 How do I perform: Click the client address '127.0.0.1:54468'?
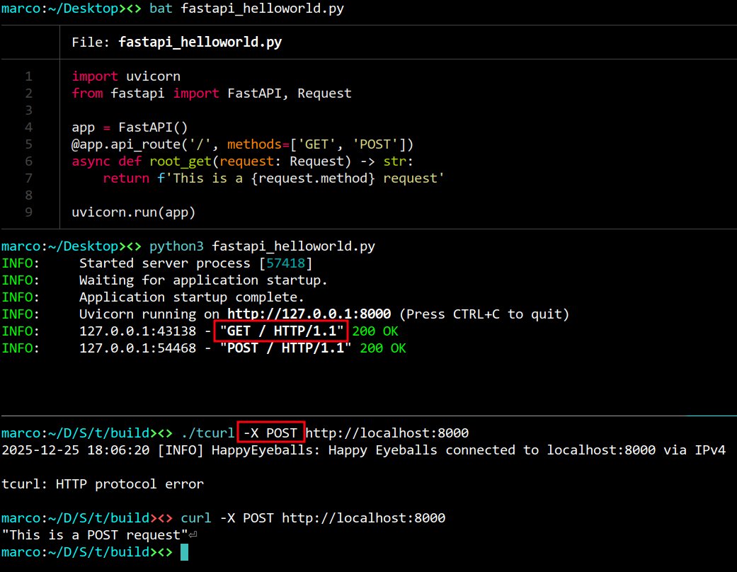[138, 348]
